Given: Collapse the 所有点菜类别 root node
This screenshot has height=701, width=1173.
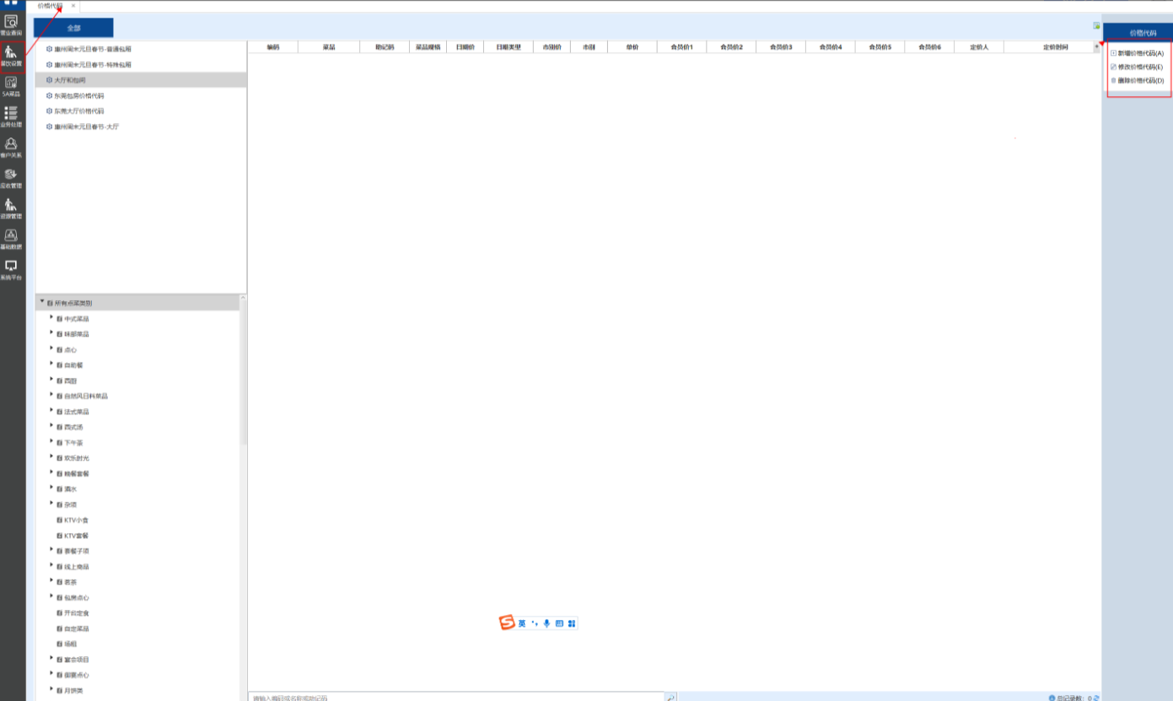Looking at the screenshot, I should [41, 302].
